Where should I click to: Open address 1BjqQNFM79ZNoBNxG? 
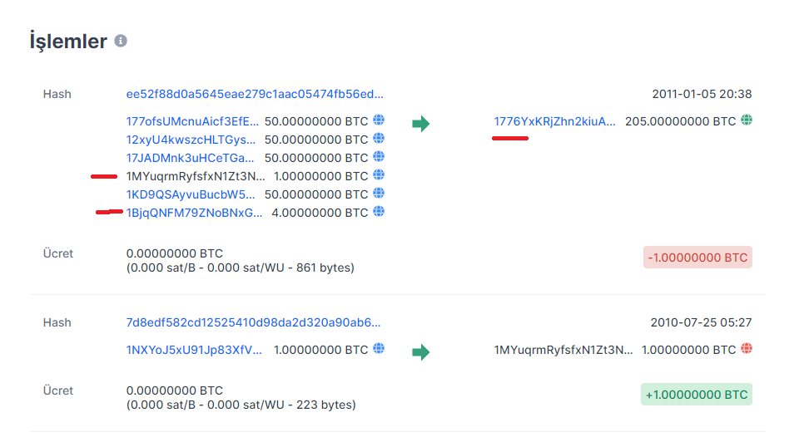[195, 213]
